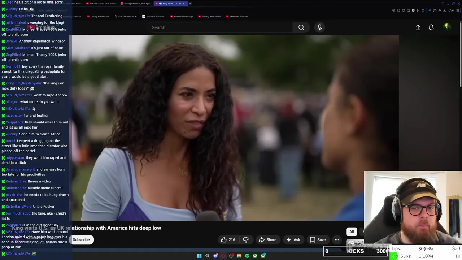462x260 pixels.
Task: Switch to Voting intention, 6-7 April tab
Action: (x=135, y=3)
